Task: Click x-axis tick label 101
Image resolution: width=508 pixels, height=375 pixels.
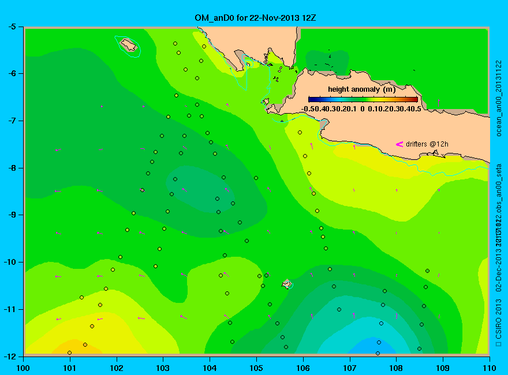Action: tap(70, 368)
